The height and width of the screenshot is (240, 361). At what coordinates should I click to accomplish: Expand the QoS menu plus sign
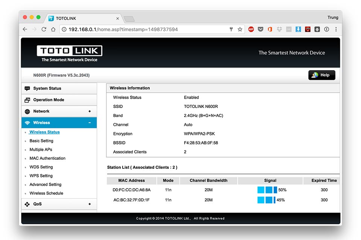[89, 204]
